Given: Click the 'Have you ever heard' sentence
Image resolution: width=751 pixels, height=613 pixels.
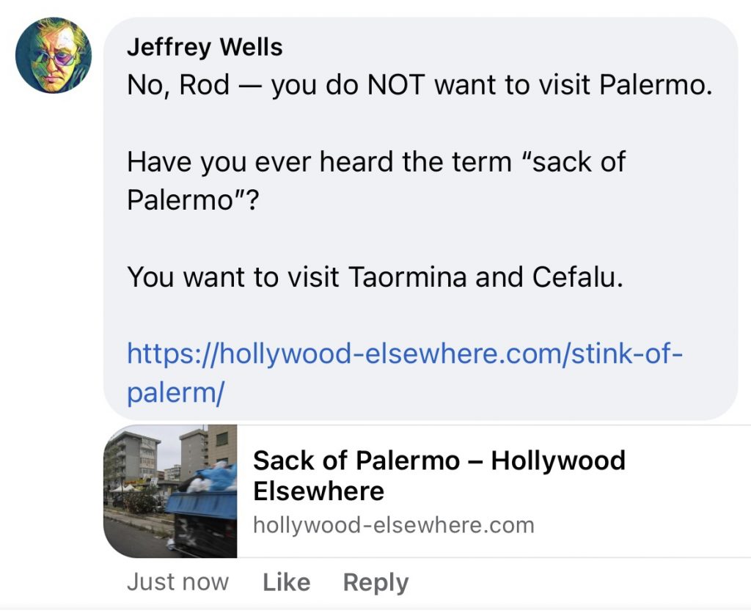Looking at the screenshot, I should coord(375,162).
